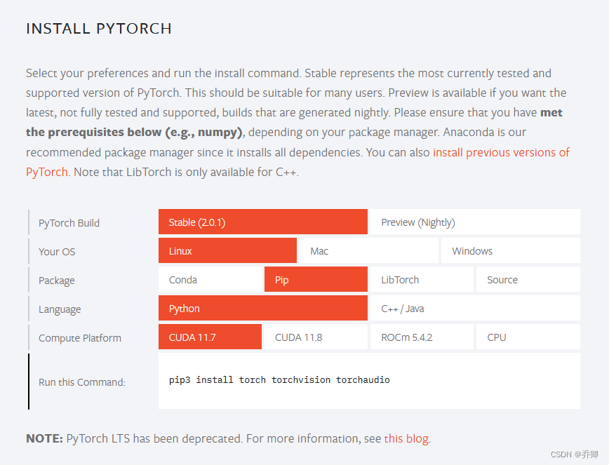Select the Conda package option
Image resolution: width=609 pixels, height=465 pixels.
tap(210, 279)
